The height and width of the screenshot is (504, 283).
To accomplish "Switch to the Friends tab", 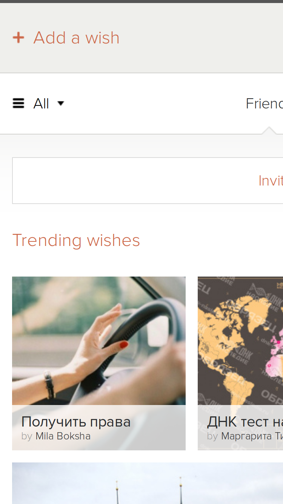I will click(264, 104).
